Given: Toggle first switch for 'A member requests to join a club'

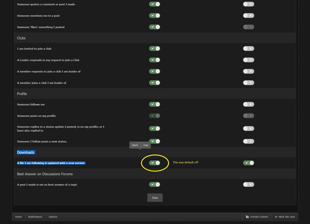Looking at the screenshot, I should tap(155, 71).
